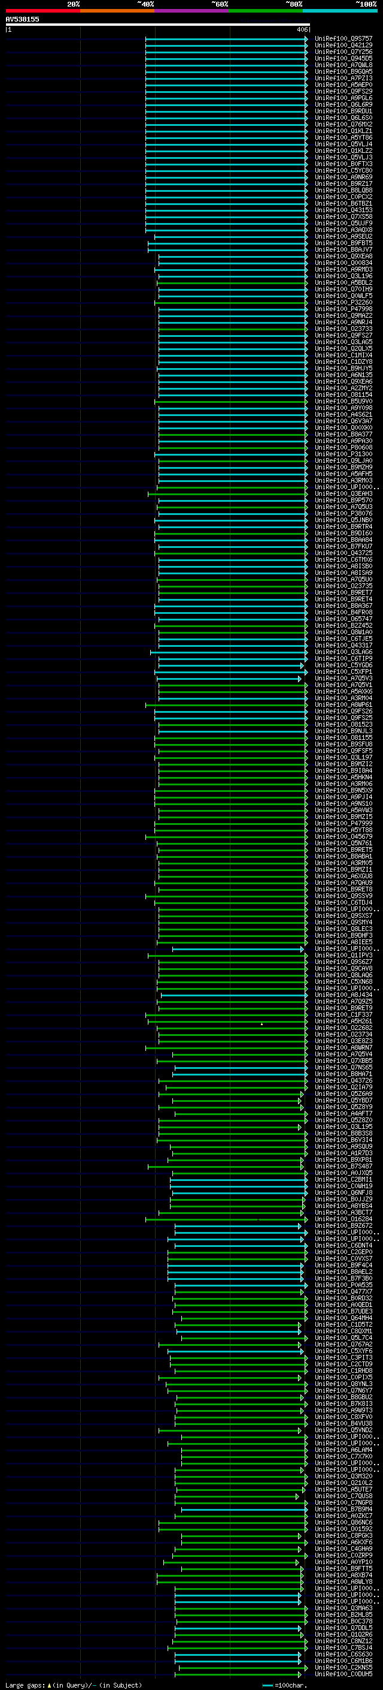Click hit label UniRef100_A9SEU2
383x1690 pixels.
[x=344, y=236]
